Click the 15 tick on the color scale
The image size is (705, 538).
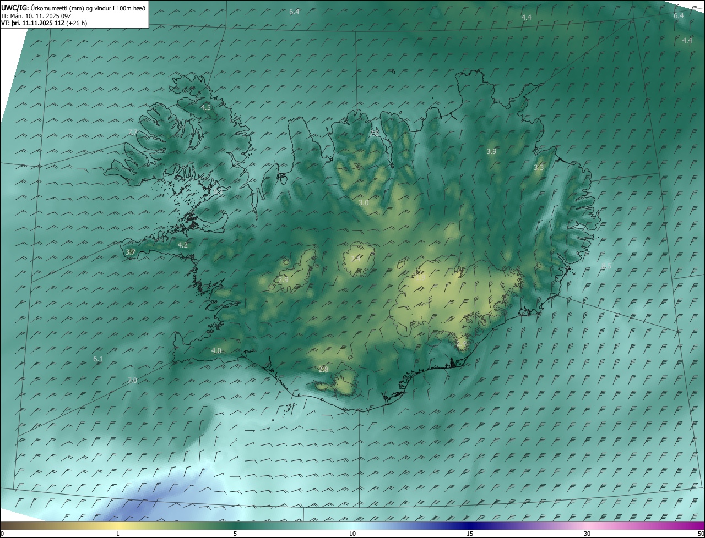[470, 534]
